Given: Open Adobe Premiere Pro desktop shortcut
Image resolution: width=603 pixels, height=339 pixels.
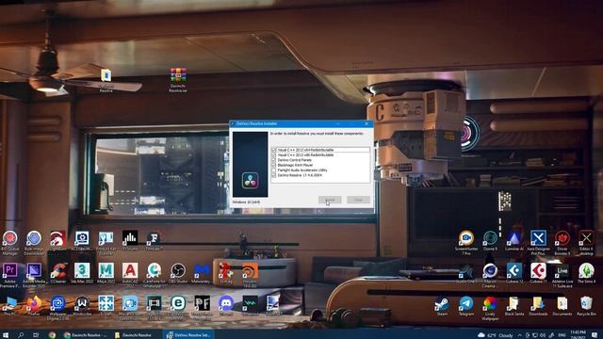Looking at the screenshot, I should (x=10, y=275).
